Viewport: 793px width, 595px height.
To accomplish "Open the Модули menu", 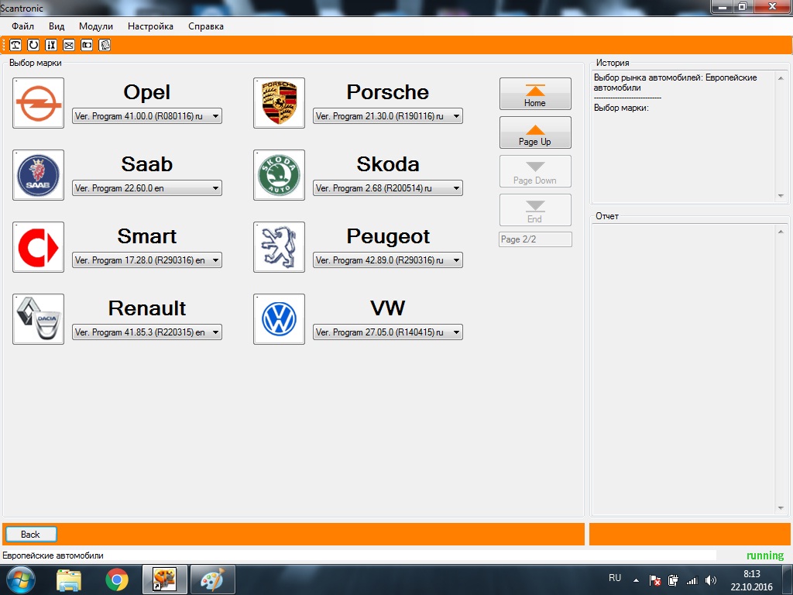I will tap(95, 26).
